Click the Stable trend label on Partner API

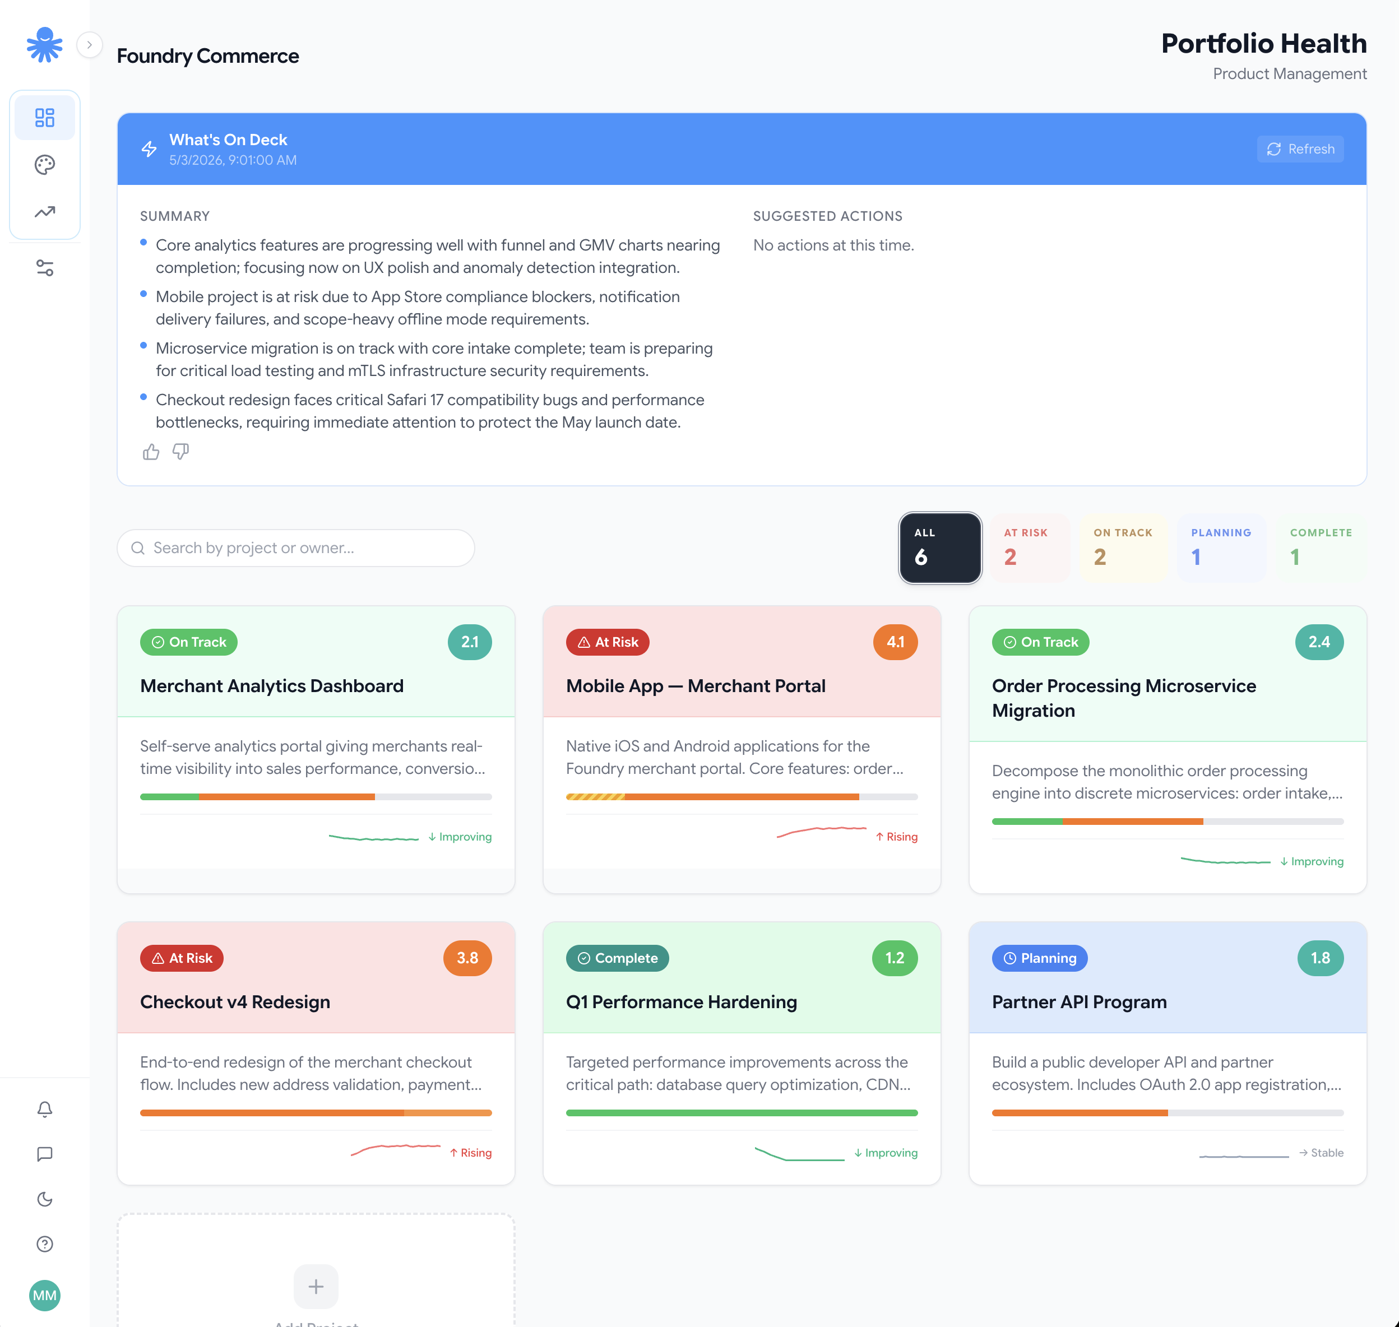point(1321,1153)
